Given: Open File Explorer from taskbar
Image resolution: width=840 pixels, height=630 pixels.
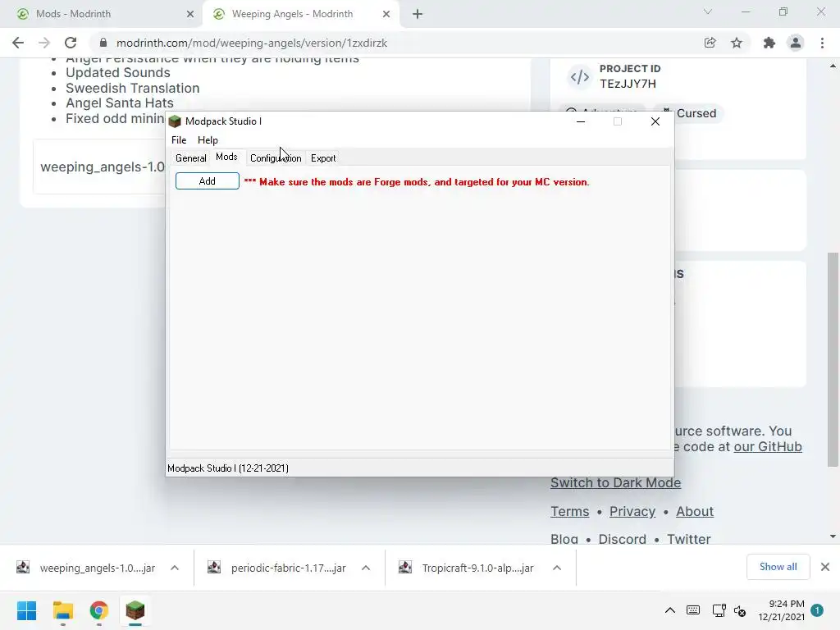Looking at the screenshot, I should (x=62, y=610).
